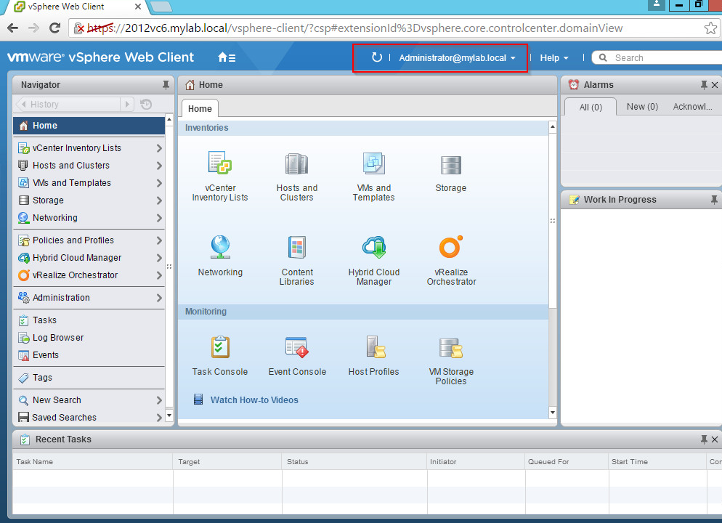Image resolution: width=722 pixels, height=523 pixels.
Task: Pin the Navigator panel
Action: [166, 85]
